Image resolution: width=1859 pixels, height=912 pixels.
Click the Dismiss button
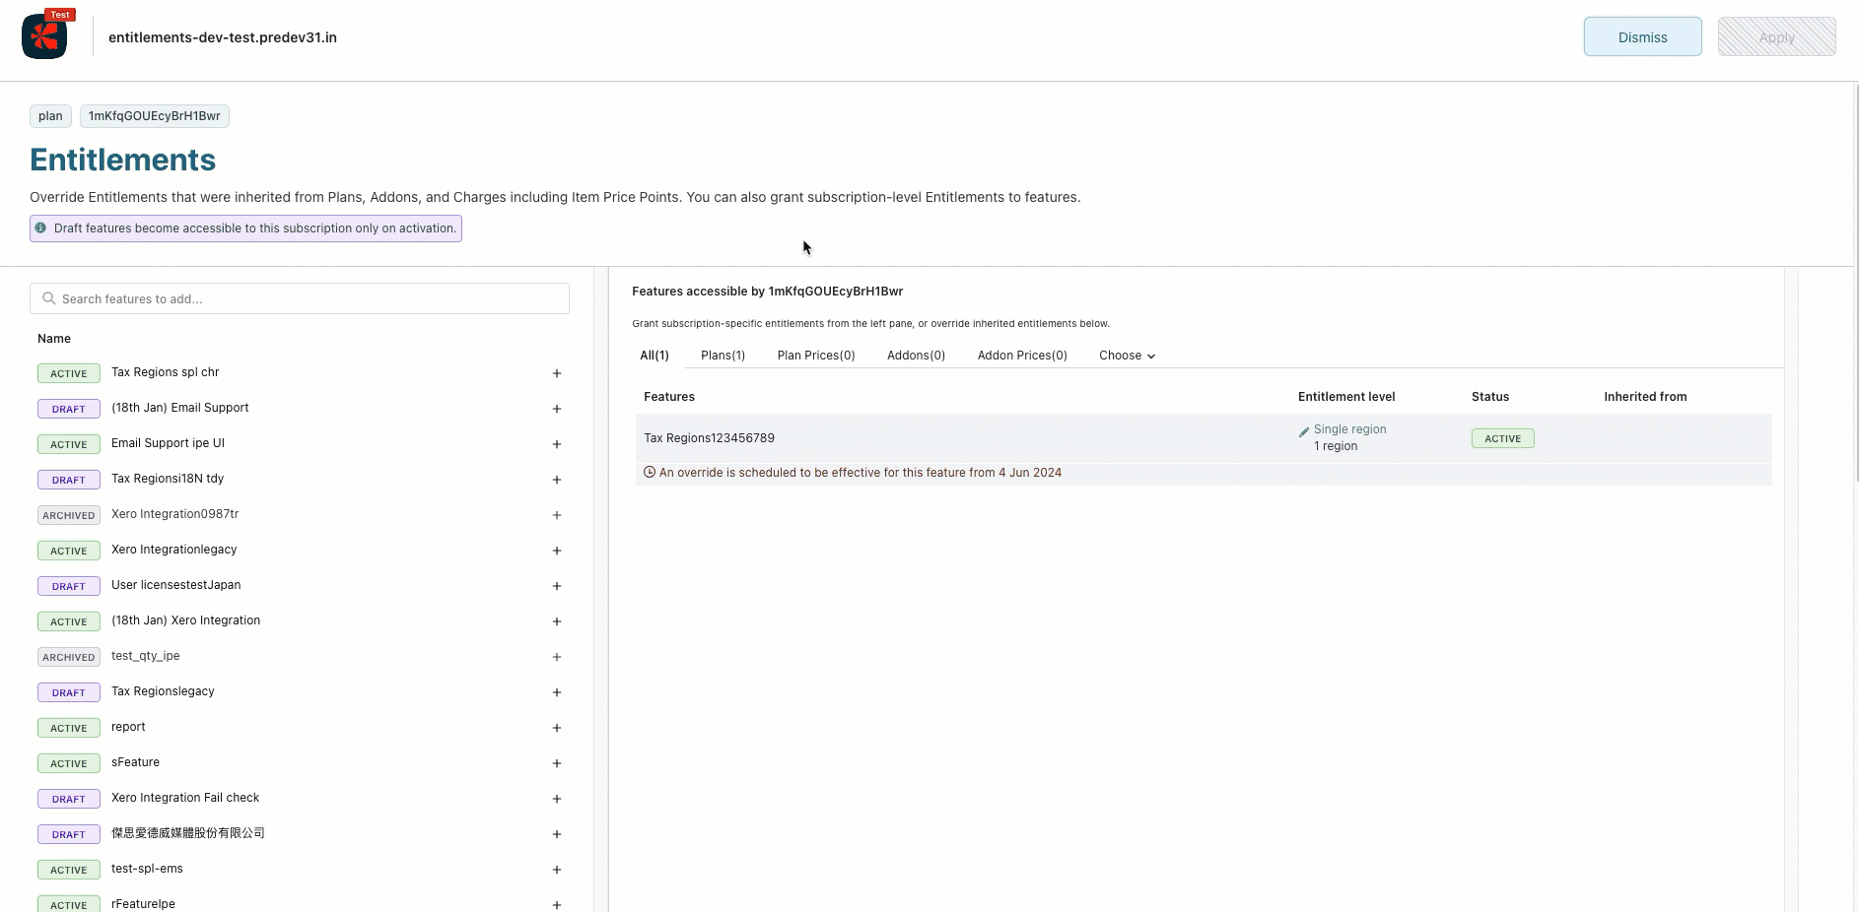click(1642, 37)
